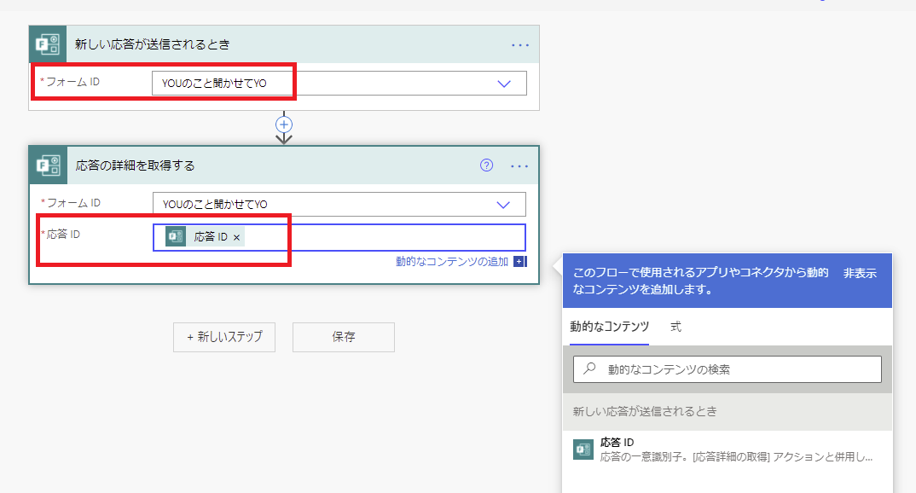The width and height of the screenshot is (916, 493).
Task: Click the plus icon between the two steps
Action: coord(284,125)
